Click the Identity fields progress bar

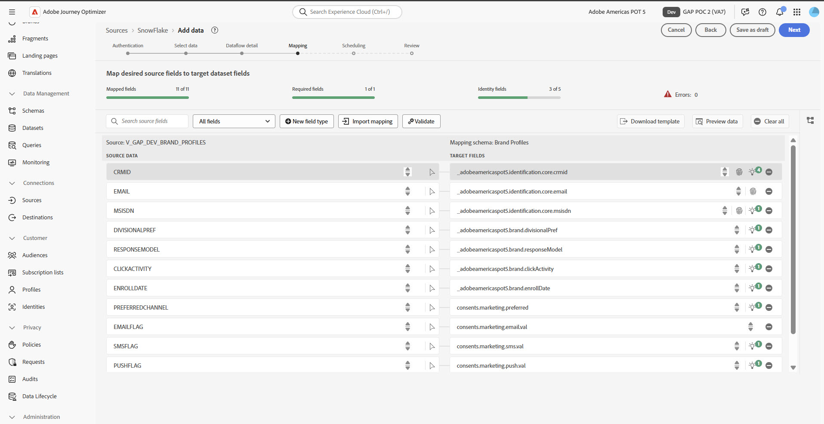coord(519,98)
